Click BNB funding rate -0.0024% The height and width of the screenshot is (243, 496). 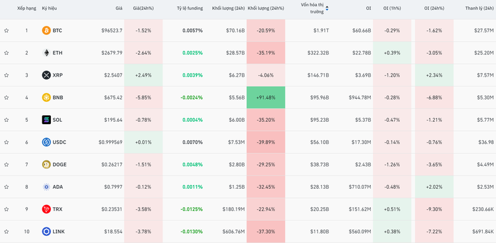[192, 98]
